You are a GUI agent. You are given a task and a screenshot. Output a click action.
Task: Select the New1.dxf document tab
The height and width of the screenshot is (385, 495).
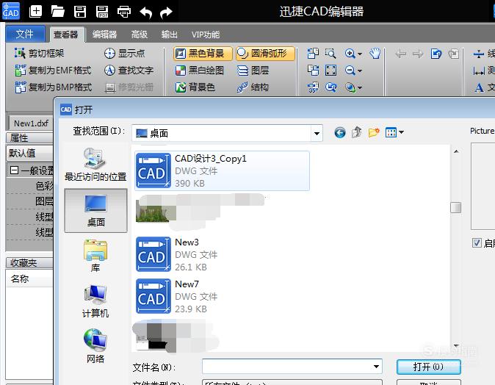point(31,123)
